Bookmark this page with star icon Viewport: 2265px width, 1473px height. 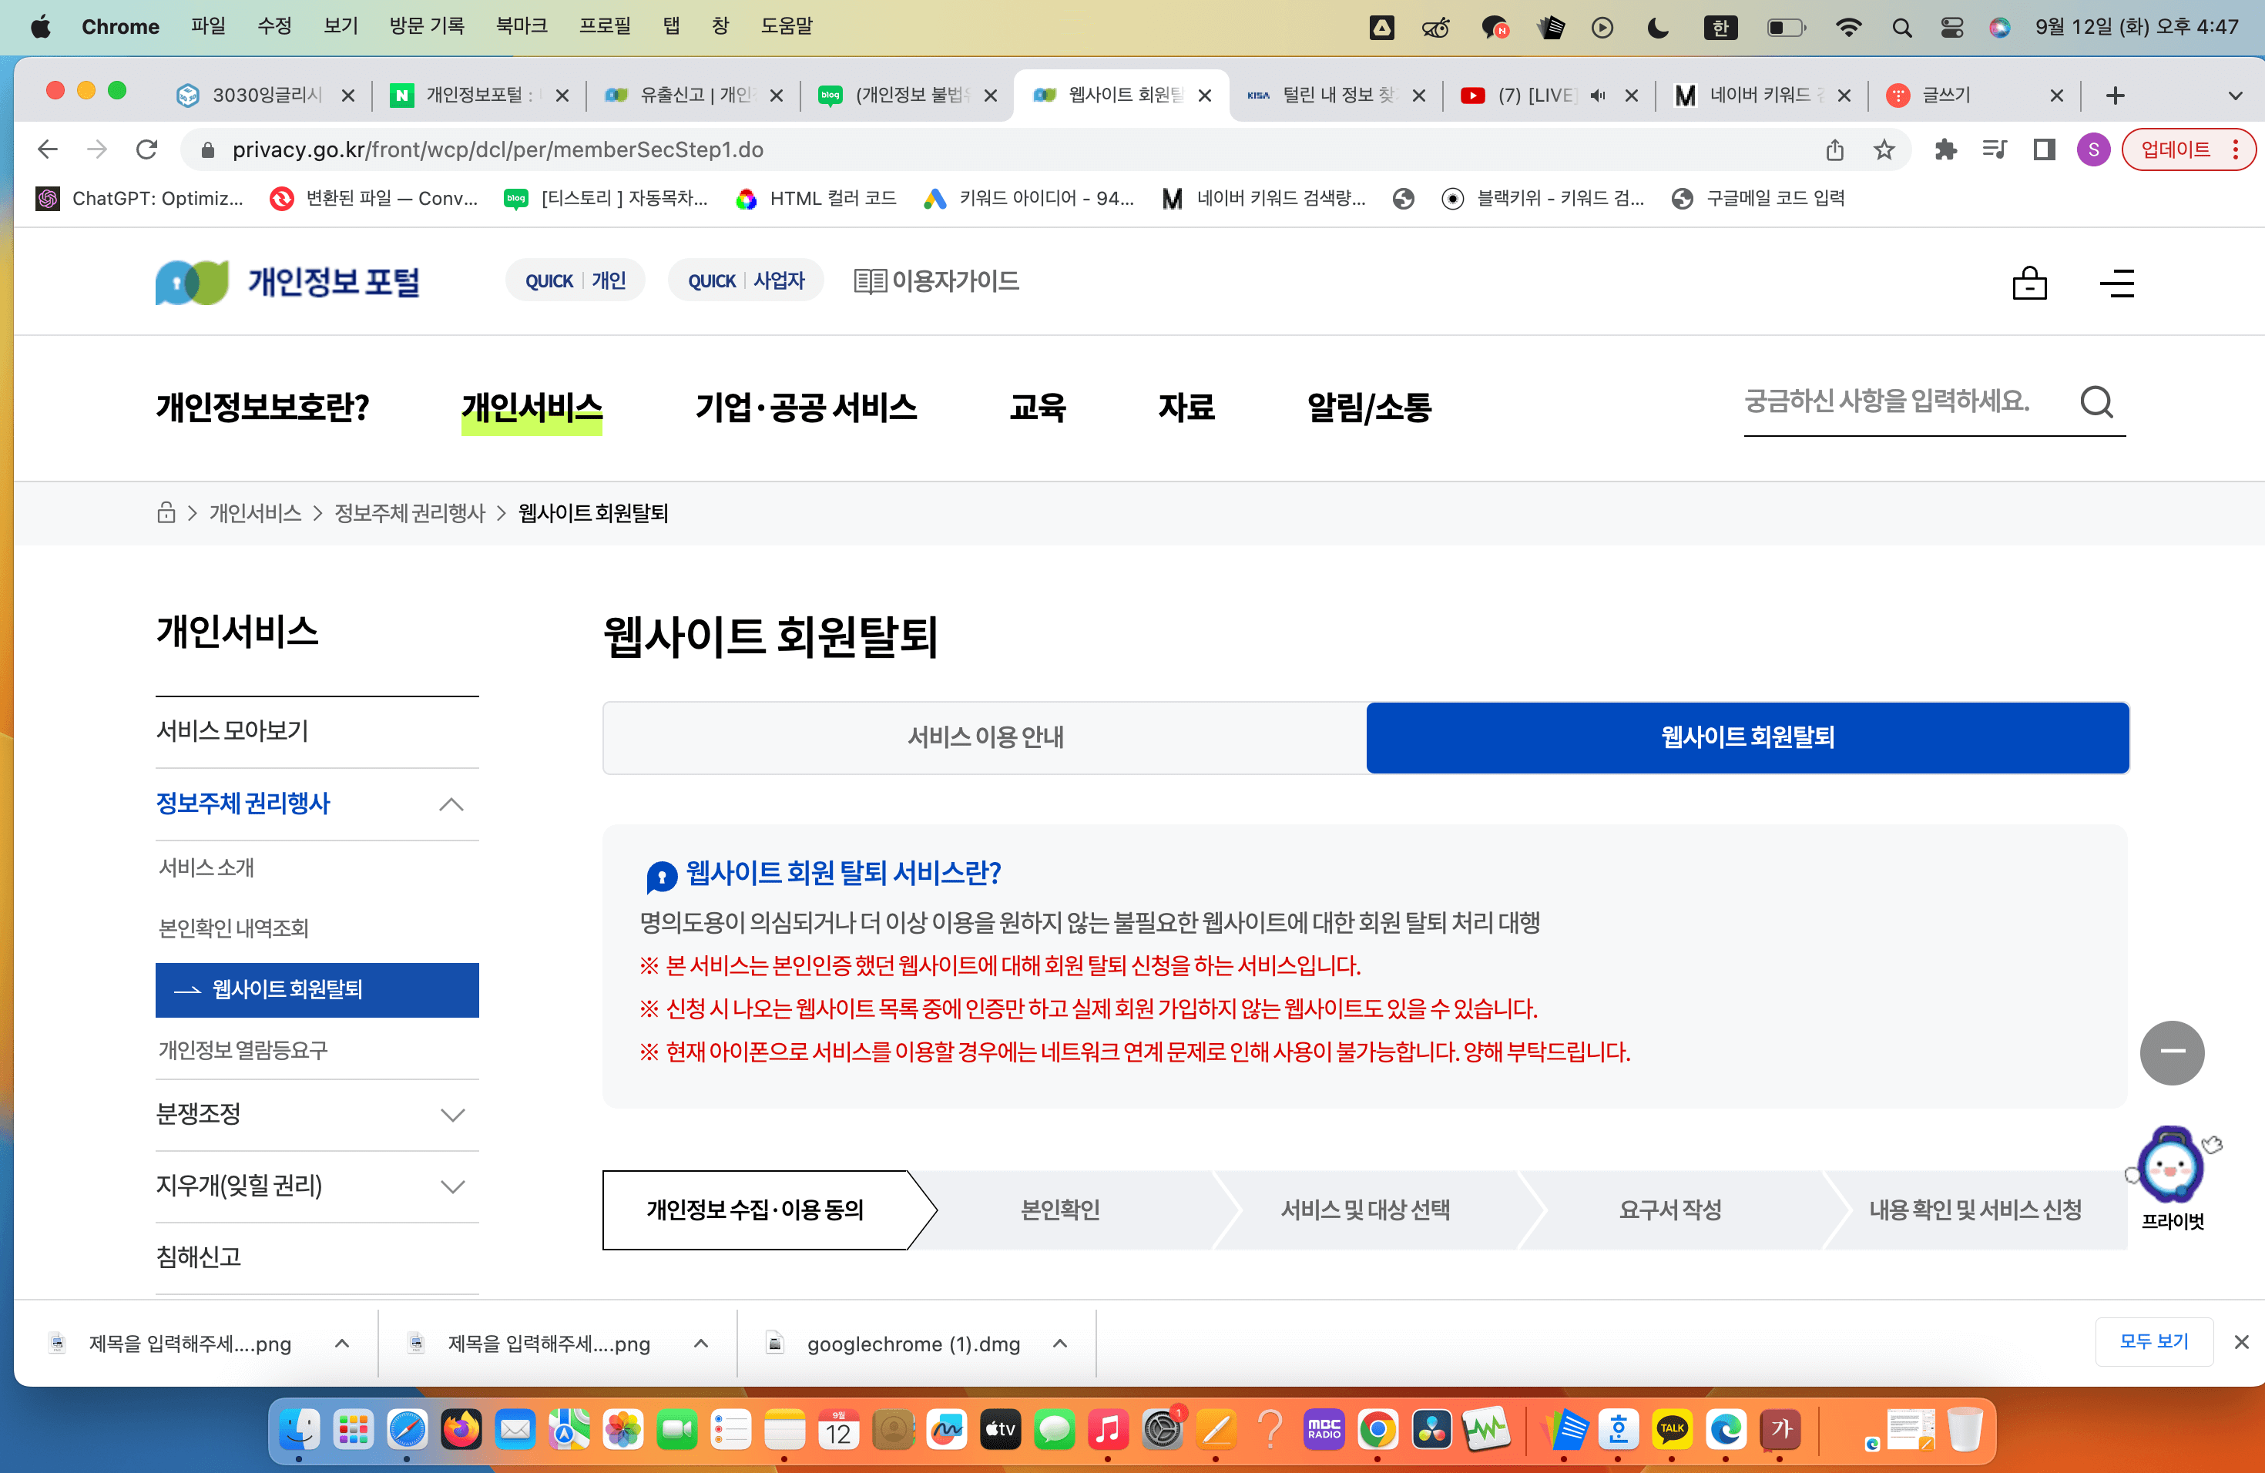tap(1884, 149)
